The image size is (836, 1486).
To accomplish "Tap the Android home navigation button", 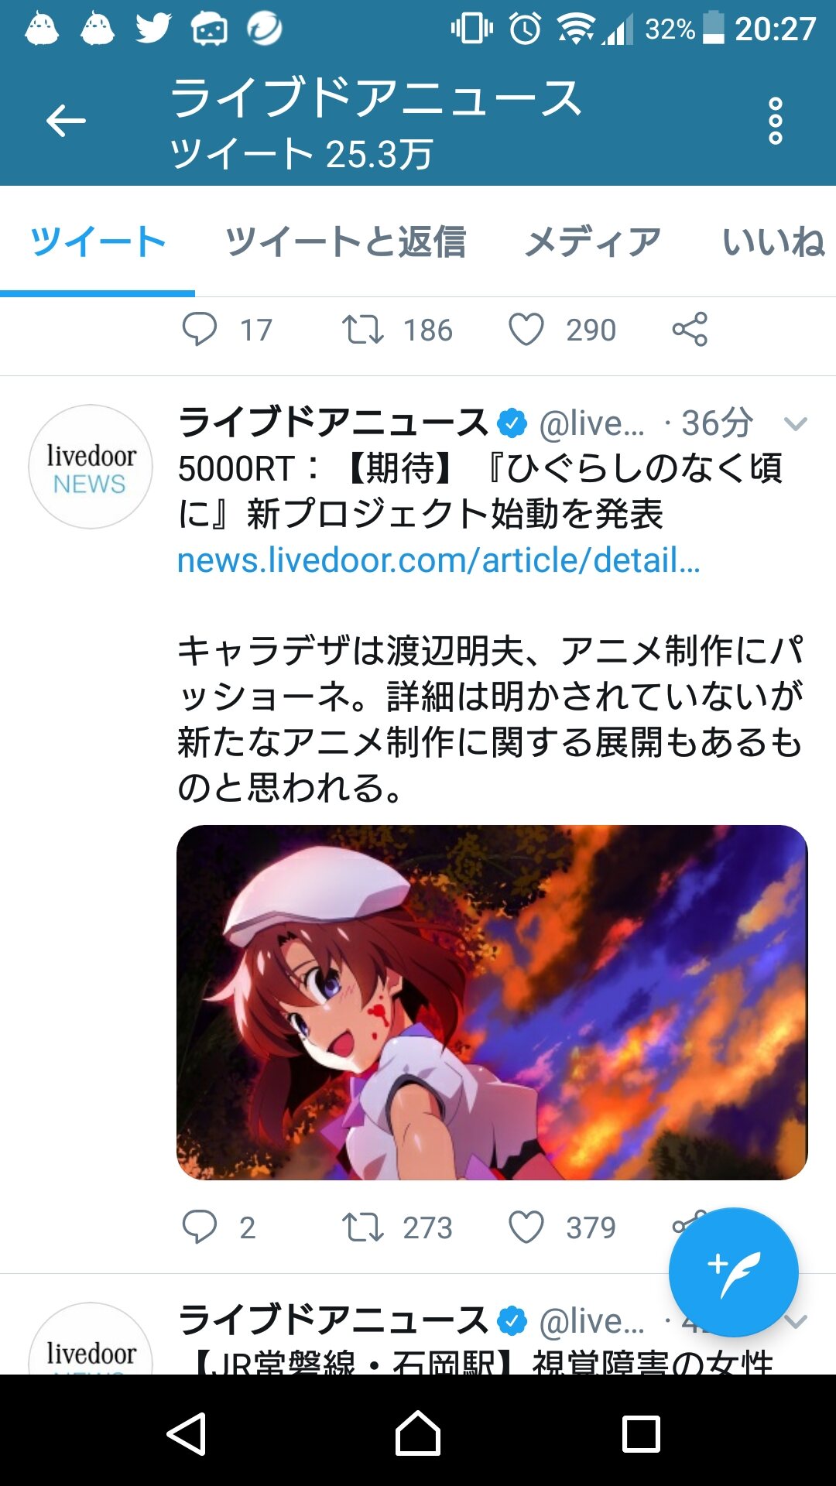I will pos(418,1433).
